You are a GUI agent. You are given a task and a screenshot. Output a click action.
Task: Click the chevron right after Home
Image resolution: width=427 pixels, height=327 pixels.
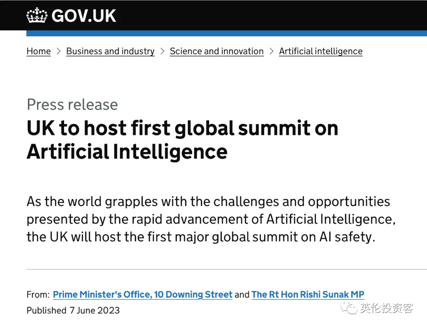coord(59,51)
